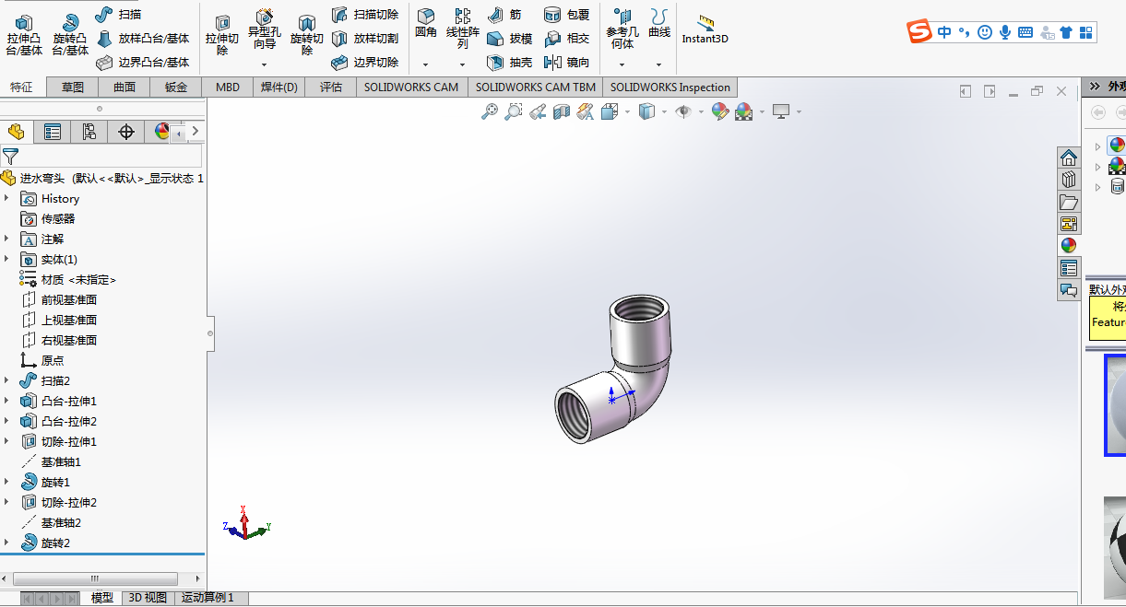The height and width of the screenshot is (607, 1126).
Task: Open View Settings monitor icon
Action: pyautogui.click(x=781, y=111)
